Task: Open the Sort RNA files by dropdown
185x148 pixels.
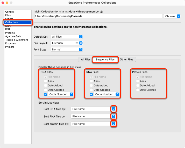Action: pos(93,116)
